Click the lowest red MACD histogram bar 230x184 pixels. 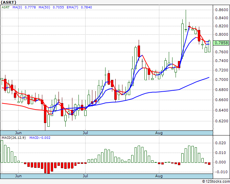(x=49, y=168)
